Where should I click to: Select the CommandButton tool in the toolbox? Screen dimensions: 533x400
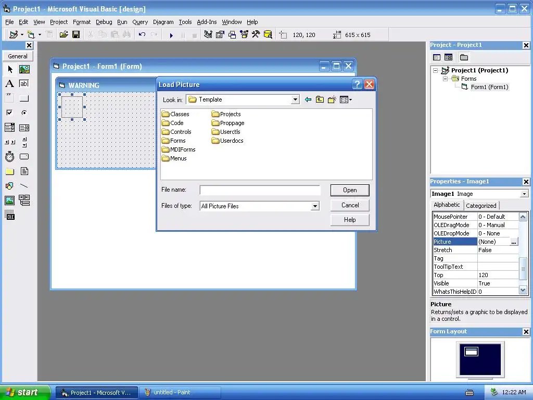[x=24, y=98]
